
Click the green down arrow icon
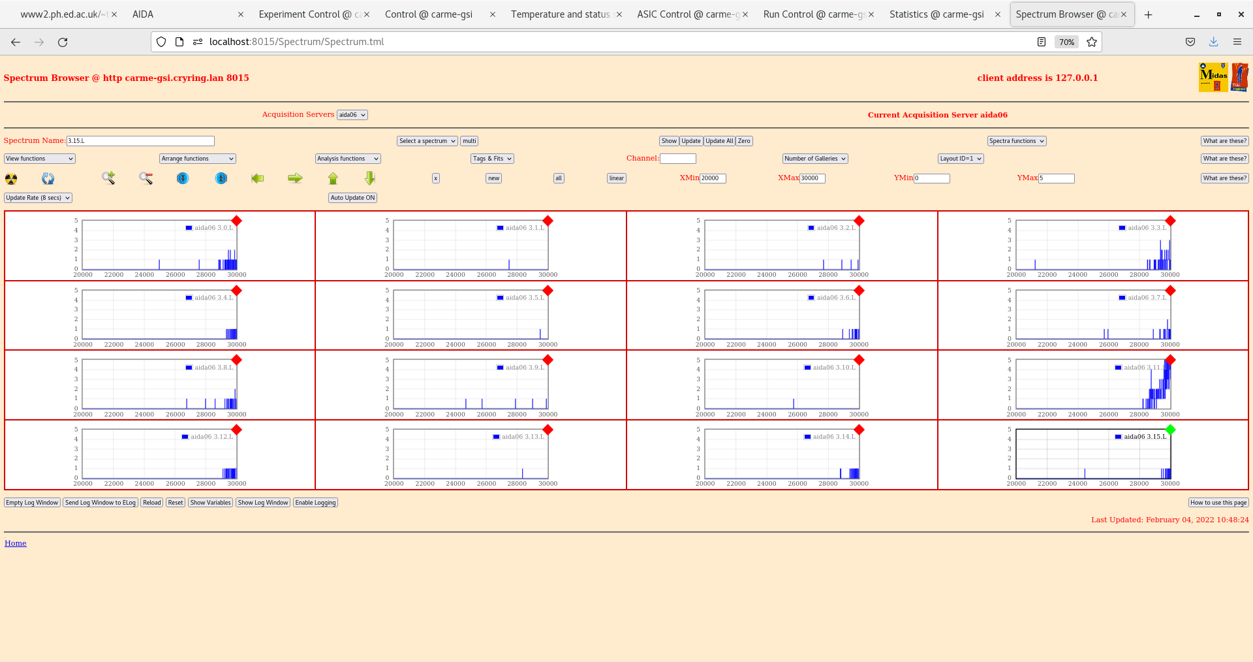tap(369, 178)
